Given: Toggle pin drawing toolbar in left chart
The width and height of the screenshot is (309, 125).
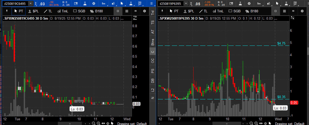Looking at the screenshot, I should click(7, 11).
